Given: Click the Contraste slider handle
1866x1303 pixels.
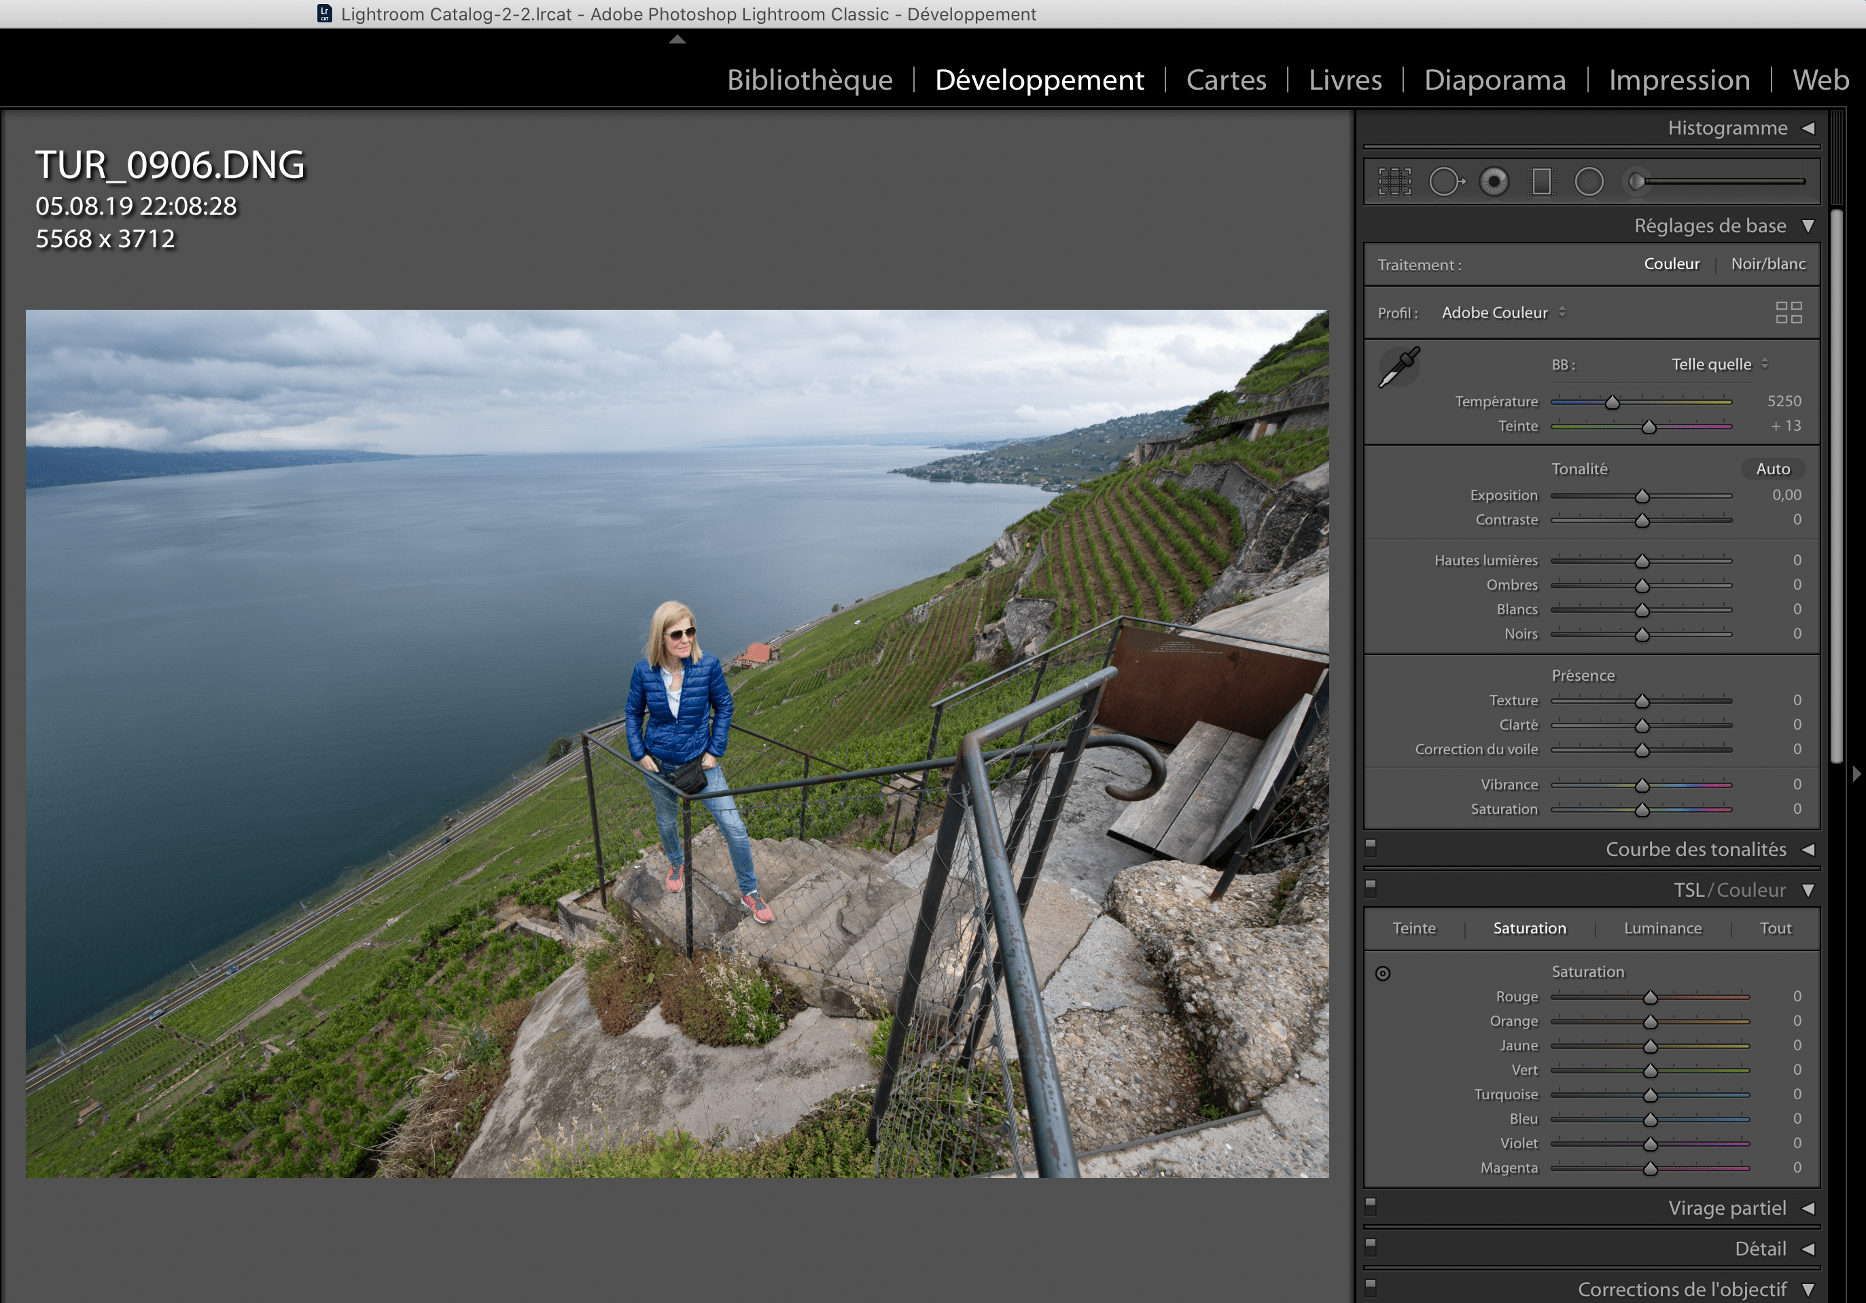Looking at the screenshot, I should pyautogui.click(x=1642, y=520).
